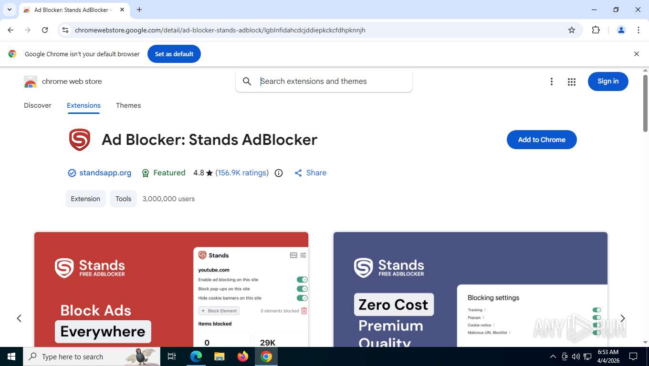Open the web store more options menu
The height and width of the screenshot is (366, 649).
(552, 81)
